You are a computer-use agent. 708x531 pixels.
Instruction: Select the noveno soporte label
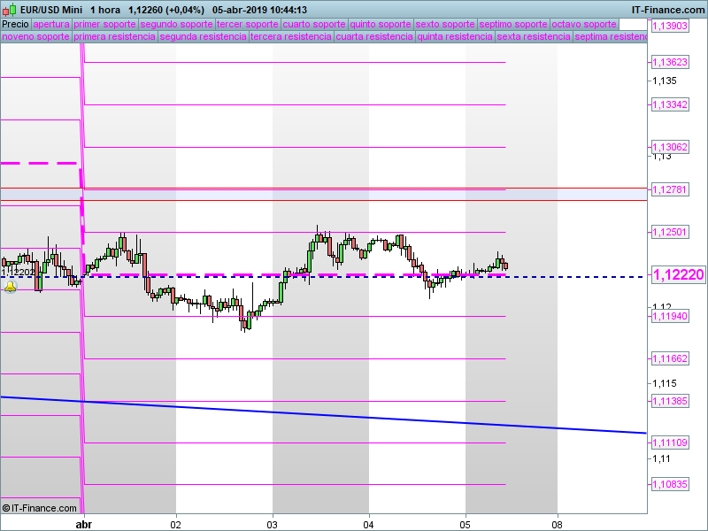click(x=35, y=37)
